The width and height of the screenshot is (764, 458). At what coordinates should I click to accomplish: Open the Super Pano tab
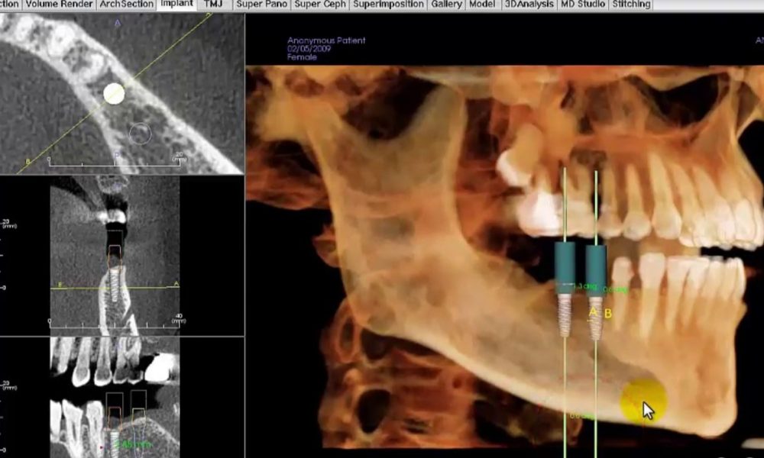tap(261, 5)
